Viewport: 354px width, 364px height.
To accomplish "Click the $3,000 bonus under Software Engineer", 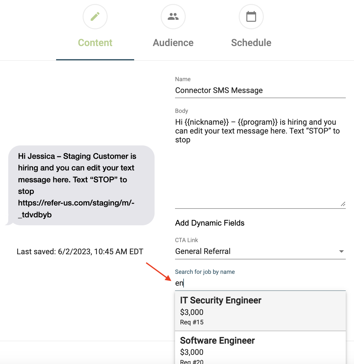I will point(192,352).
